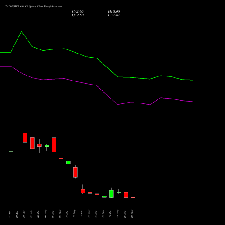Click the low value L: 2.40

[114, 15]
